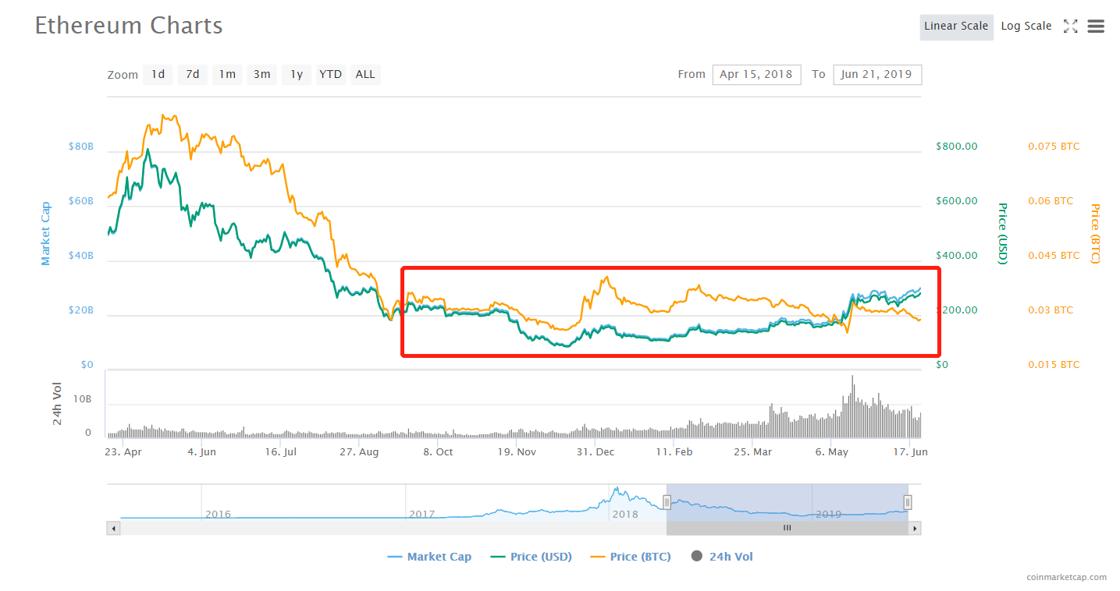Toggle Price (BTC) series in legend

coord(631,557)
